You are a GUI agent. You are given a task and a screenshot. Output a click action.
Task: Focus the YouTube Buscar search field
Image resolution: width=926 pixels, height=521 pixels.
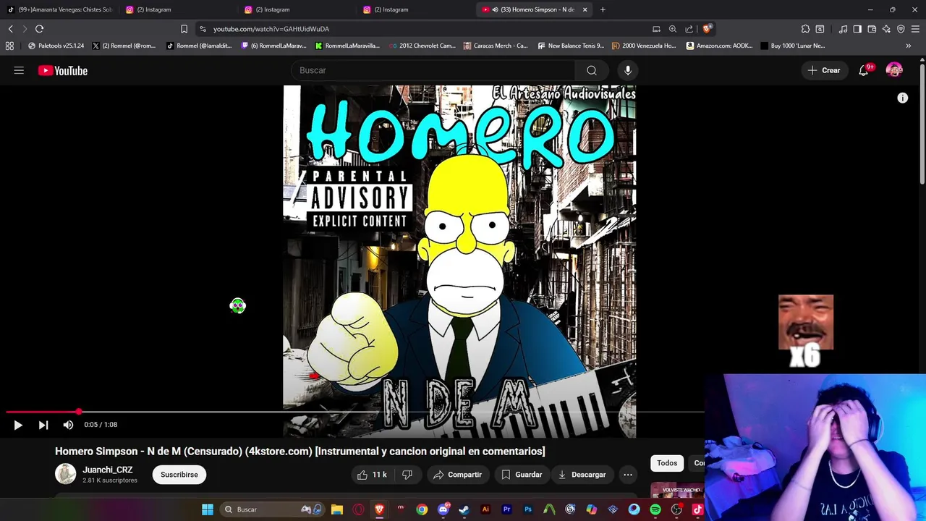pos(433,70)
